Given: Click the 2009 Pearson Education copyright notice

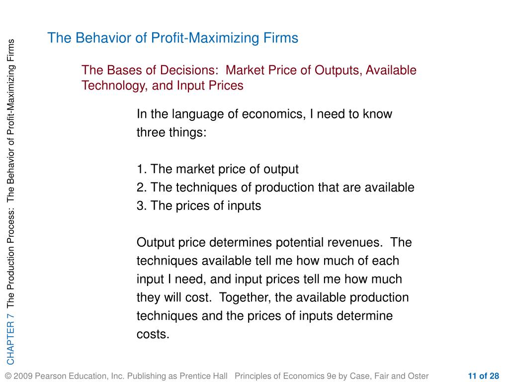Looking at the screenshot, I should pos(65,376).
